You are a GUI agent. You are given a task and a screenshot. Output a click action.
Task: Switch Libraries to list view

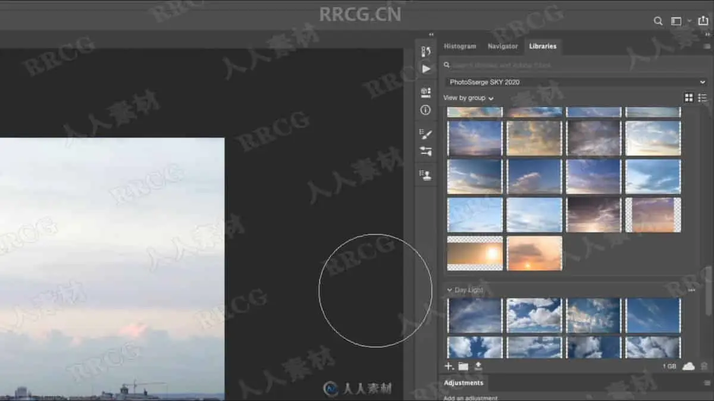click(x=703, y=98)
